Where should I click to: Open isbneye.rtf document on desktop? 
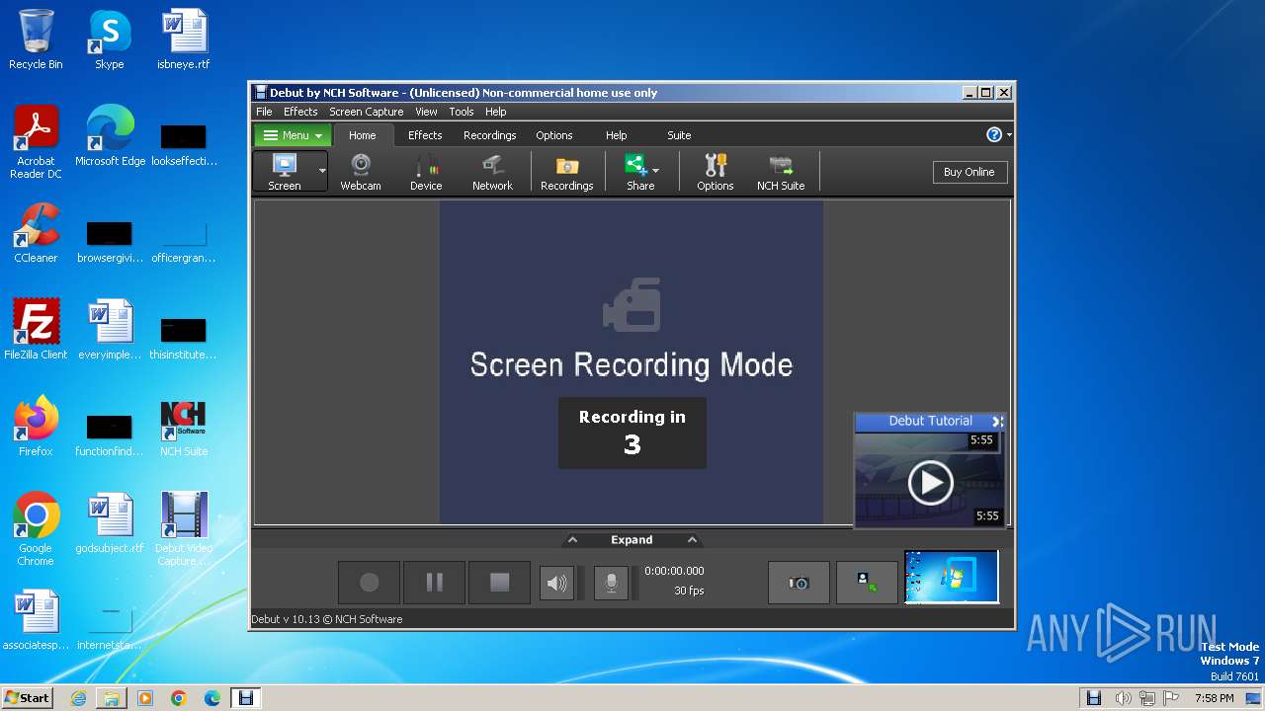coord(184,39)
